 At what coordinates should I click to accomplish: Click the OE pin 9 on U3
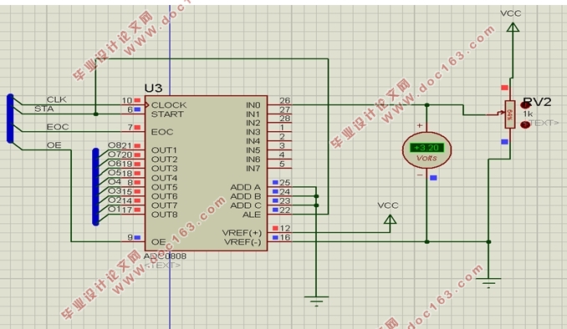[x=133, y=241]
